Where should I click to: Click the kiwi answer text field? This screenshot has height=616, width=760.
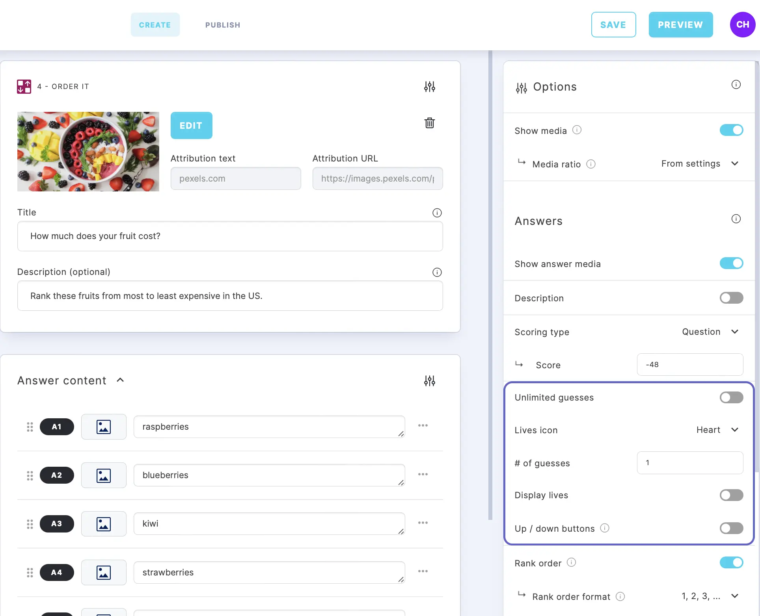(269, 523)
